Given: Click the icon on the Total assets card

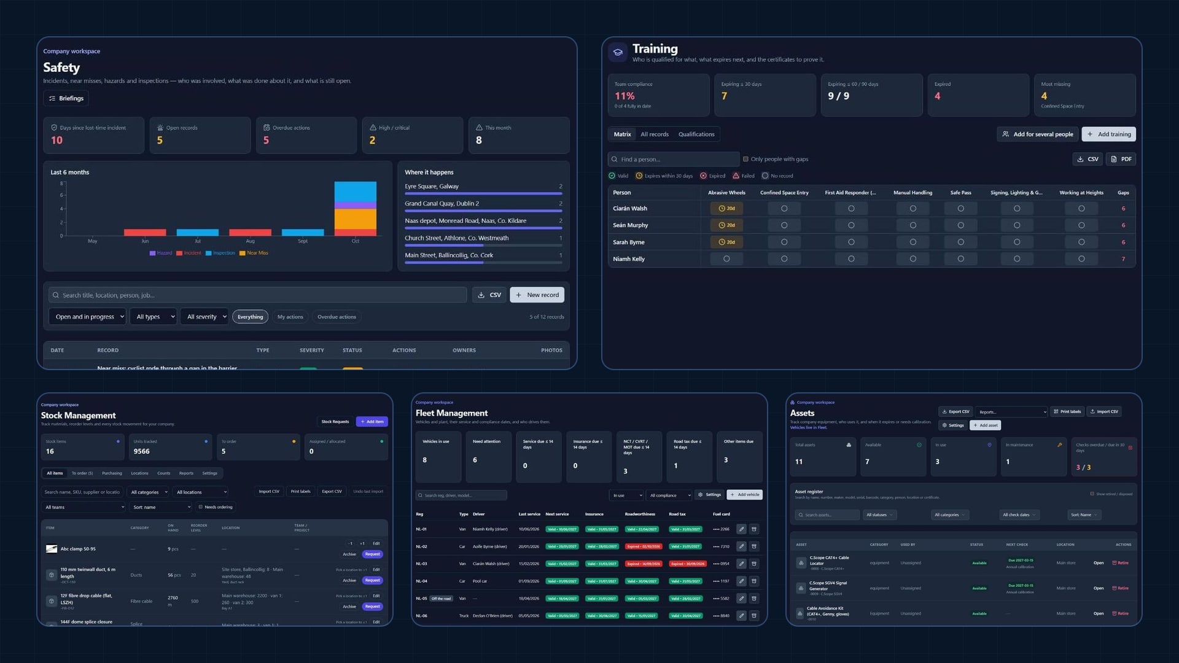Looking at the screenshot, I should 849,445.
